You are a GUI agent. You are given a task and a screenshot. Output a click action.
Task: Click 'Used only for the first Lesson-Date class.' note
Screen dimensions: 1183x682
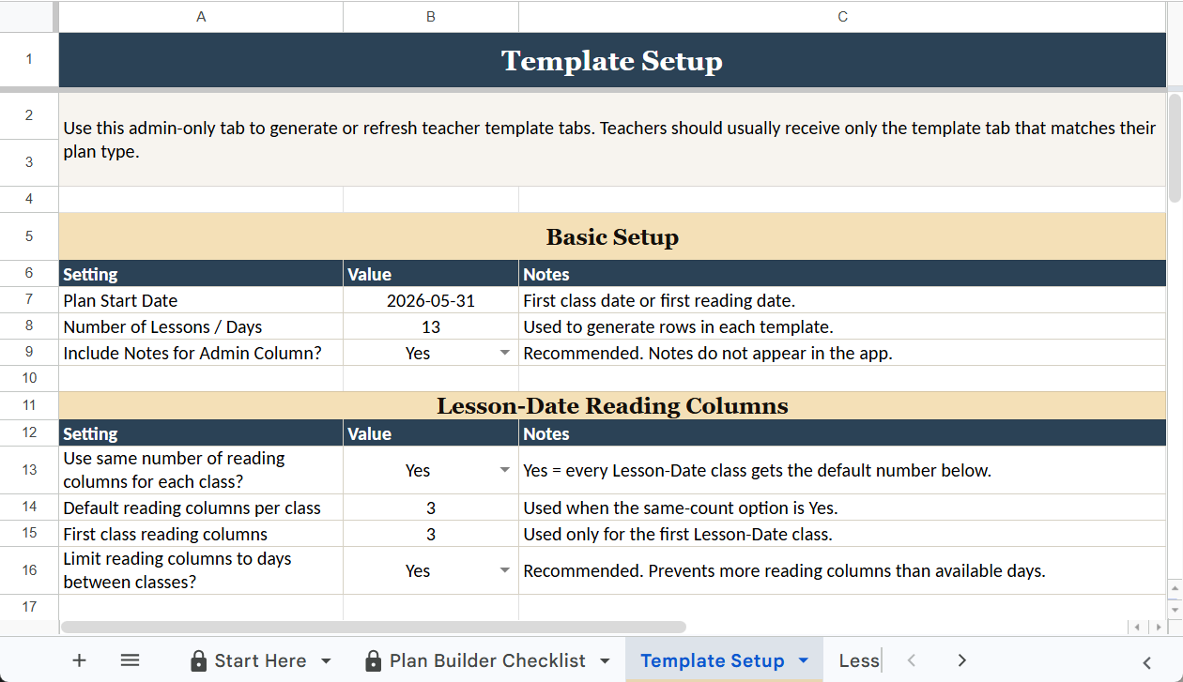pos(842,535)
